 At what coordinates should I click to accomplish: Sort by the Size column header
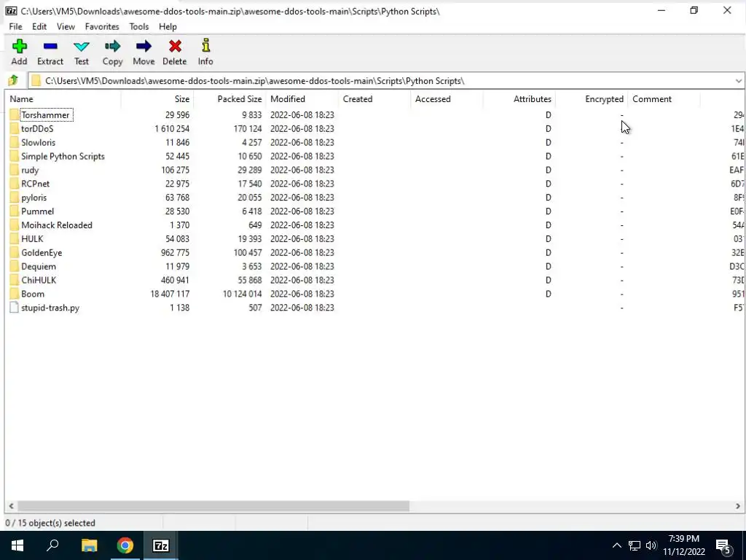157,99
